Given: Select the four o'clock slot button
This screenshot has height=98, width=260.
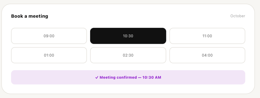Looking at the screenshot, I should tap(207, 55).
